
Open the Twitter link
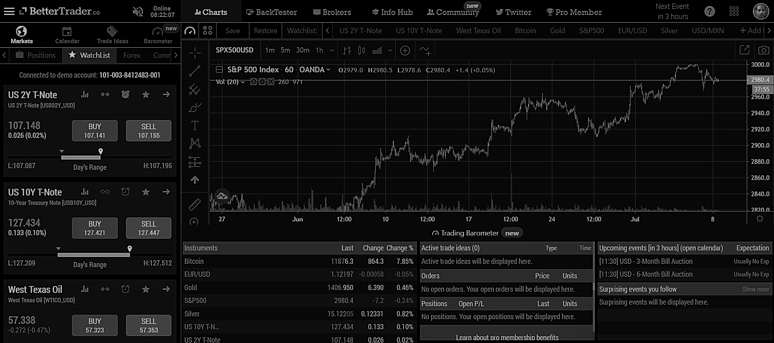click(513, 12)
